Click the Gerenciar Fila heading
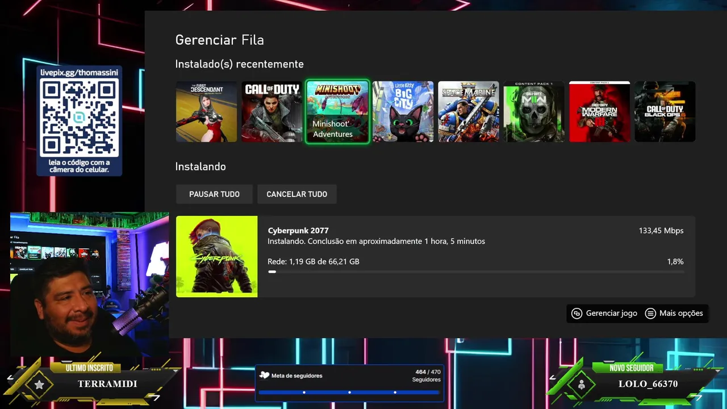Screen dimensions: 727x409 point(219,40)
